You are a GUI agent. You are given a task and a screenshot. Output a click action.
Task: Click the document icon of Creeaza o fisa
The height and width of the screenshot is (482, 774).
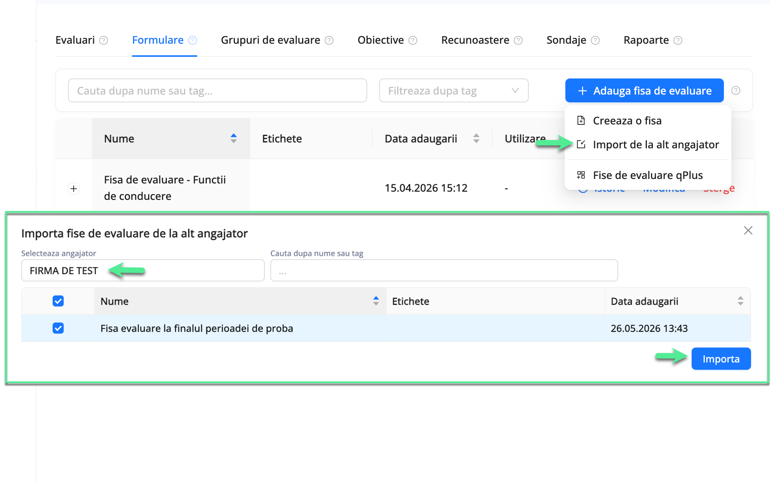[581, 120]
